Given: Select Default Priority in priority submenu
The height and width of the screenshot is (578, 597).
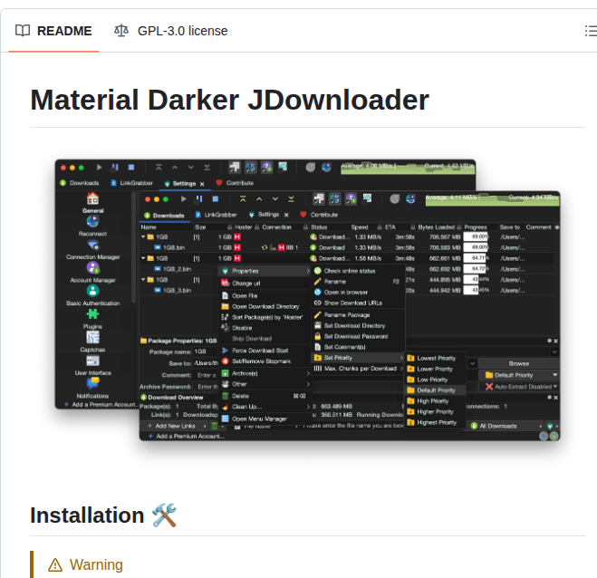Looking at the screenshot, I should (x=434, y=390).
